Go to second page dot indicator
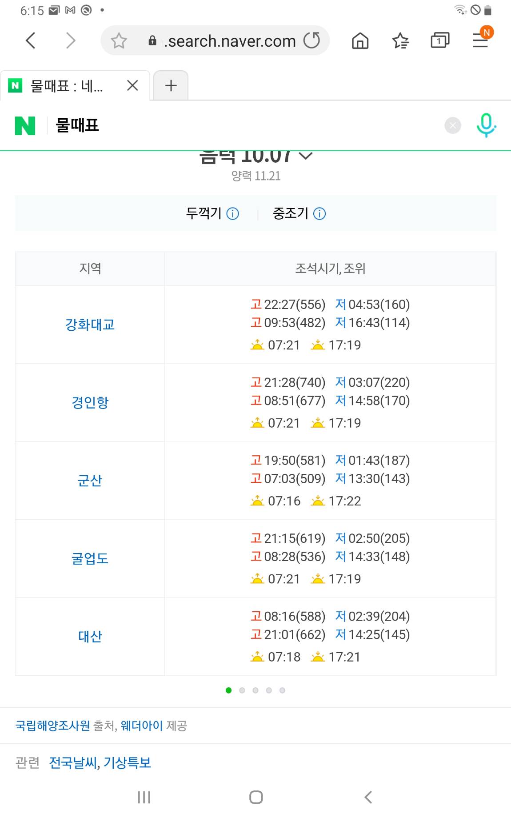 point(242,690)
